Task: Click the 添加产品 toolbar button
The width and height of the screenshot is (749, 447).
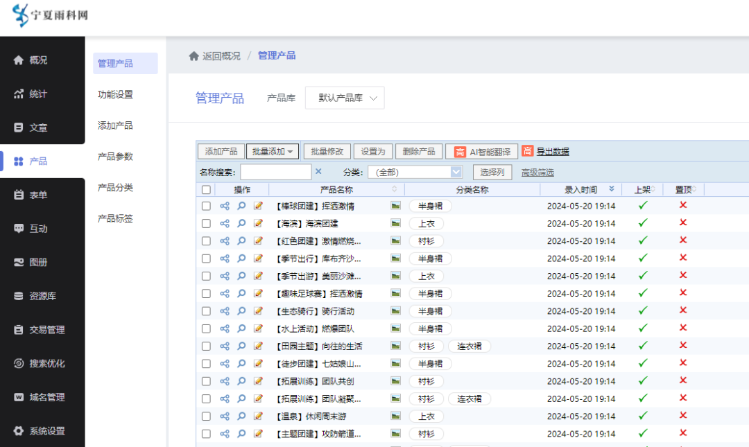Action: 221,151
